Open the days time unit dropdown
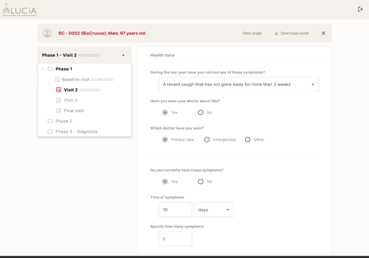 (214, 210)
